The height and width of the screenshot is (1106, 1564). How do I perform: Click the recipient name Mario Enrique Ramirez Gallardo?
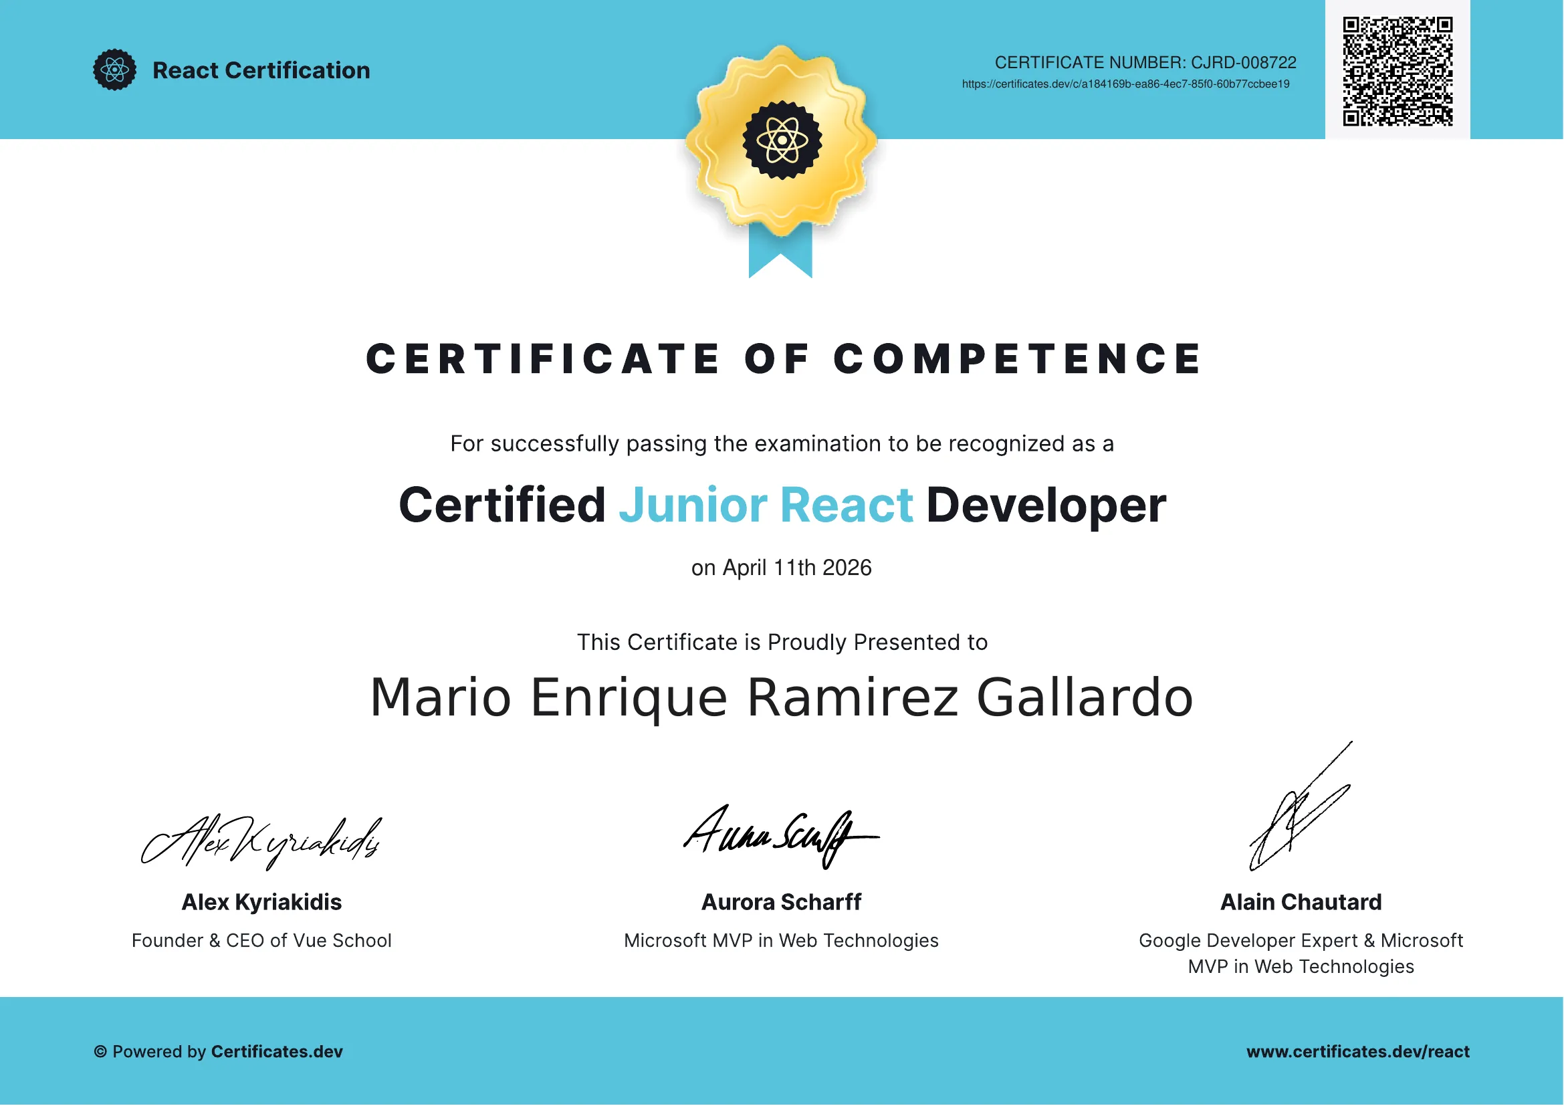(781, 698)
